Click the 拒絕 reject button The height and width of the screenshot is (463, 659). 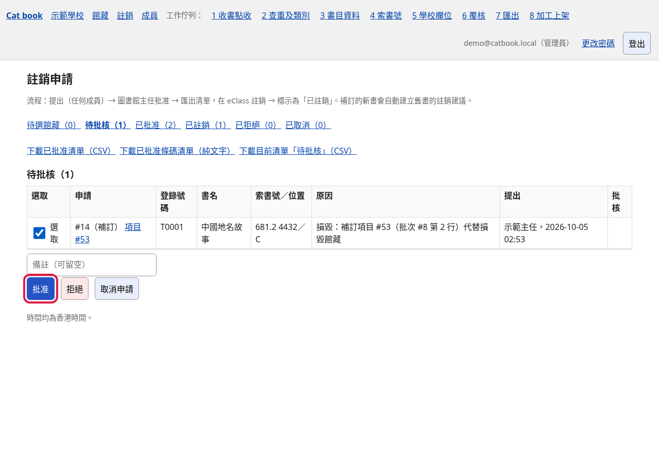pyautogui.click(x=75, y=289)
